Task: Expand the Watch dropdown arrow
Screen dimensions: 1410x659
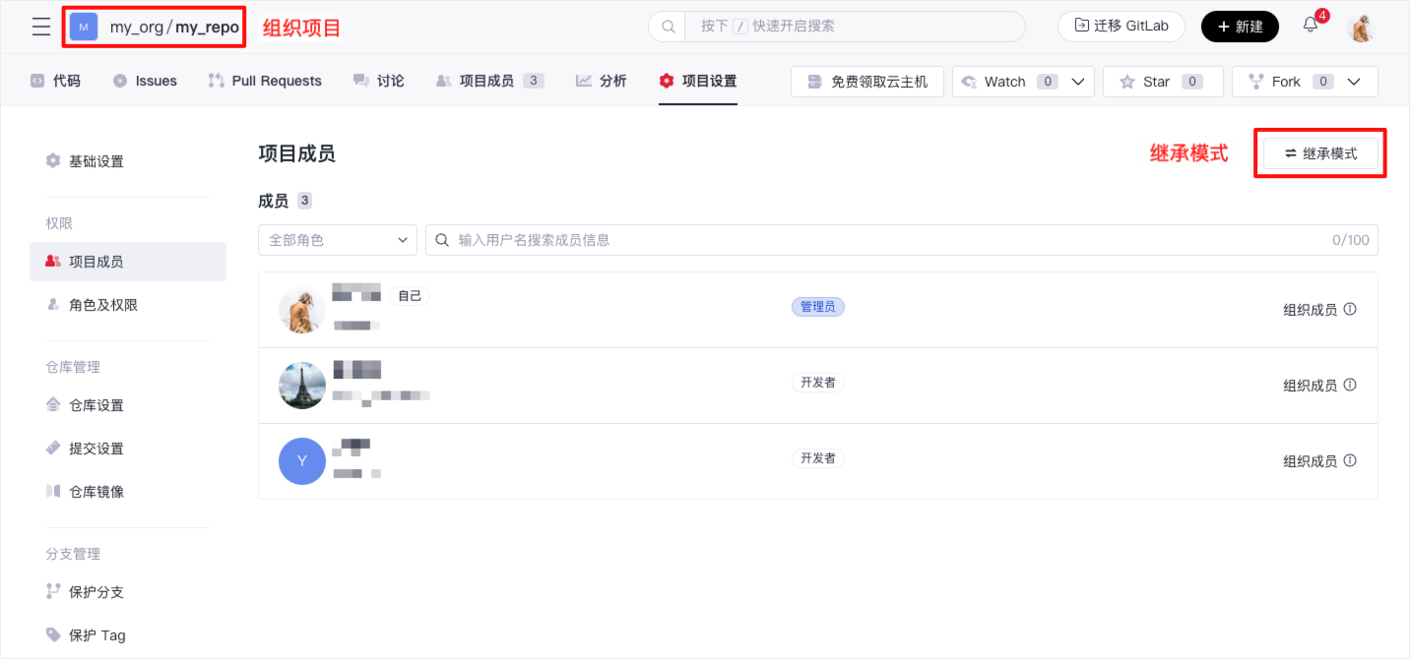Action: 1078,82
